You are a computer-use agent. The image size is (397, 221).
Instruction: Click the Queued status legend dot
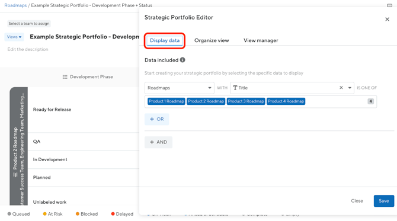[x=9, y=214]
